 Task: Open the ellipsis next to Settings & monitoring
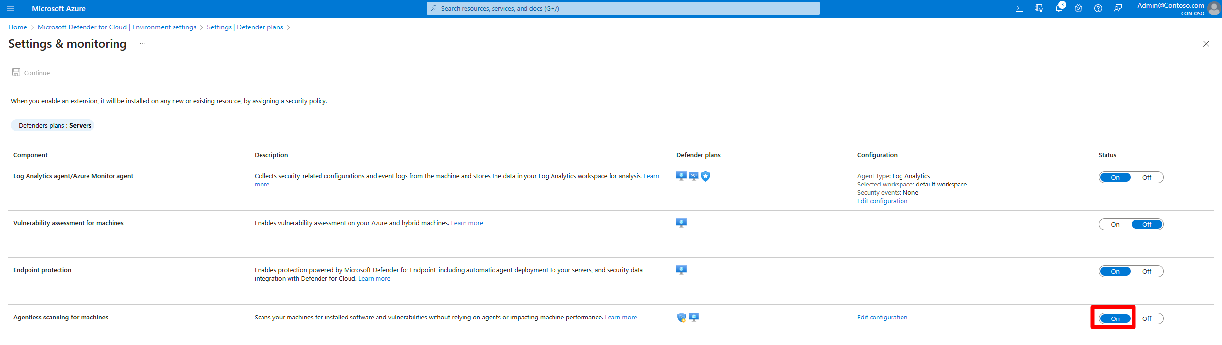143,44
